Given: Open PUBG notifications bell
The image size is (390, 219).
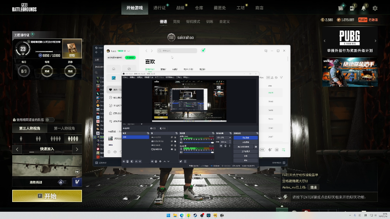Looking at the screenshot, I should coord(364,8).
